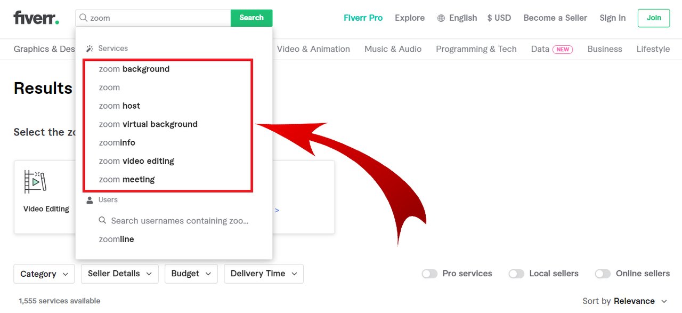Open Fiverr Pro link

point(363,18)
